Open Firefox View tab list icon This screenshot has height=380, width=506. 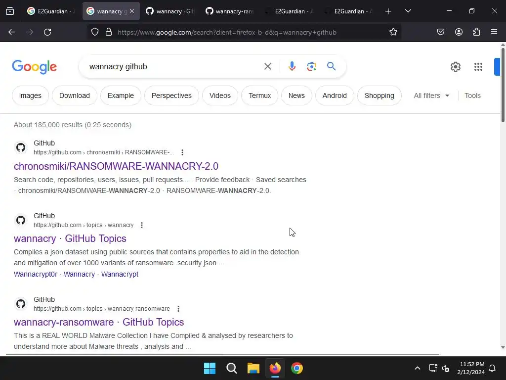coord(10,11)
